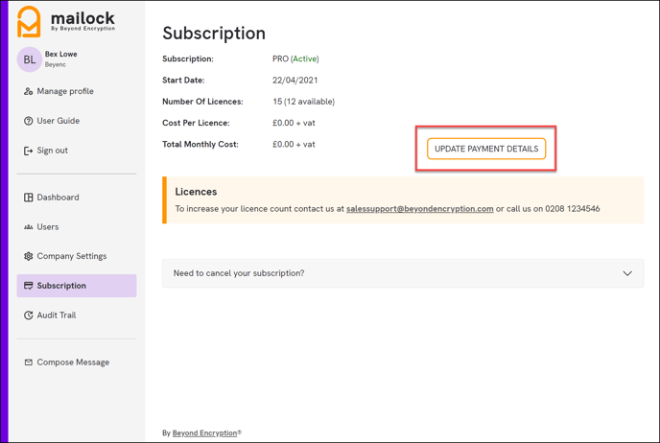Click the Company Settings gear icon
Viewport: 660px width, 443px height.
28,256
